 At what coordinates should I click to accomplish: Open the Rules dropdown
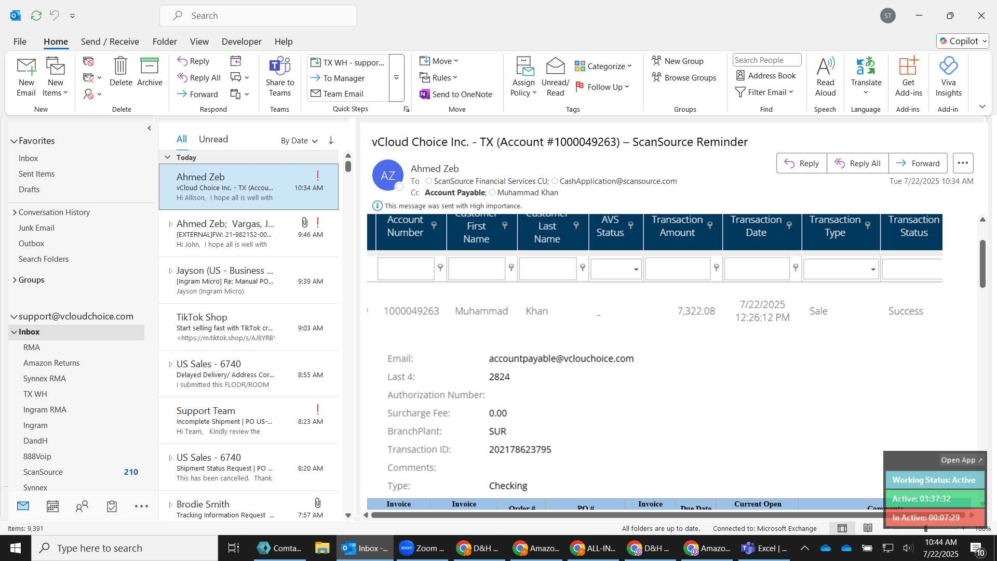(439, 77)
